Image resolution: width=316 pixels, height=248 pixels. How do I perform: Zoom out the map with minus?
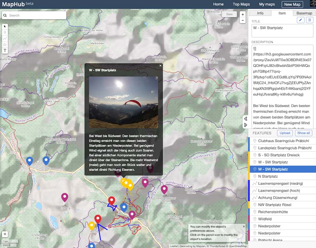pos(243,20)
